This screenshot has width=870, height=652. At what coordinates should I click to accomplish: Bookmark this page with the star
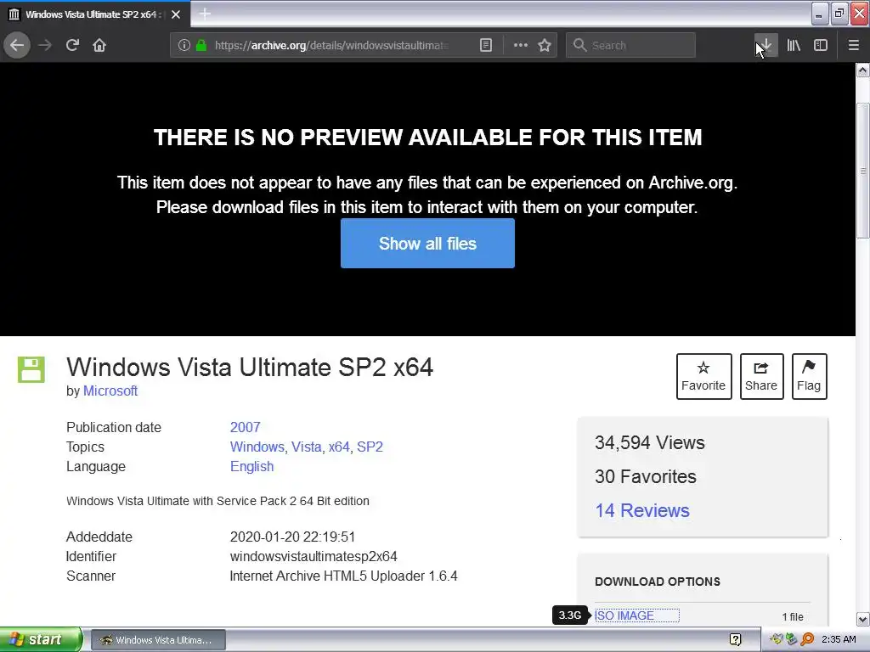(x=545, y=45)
